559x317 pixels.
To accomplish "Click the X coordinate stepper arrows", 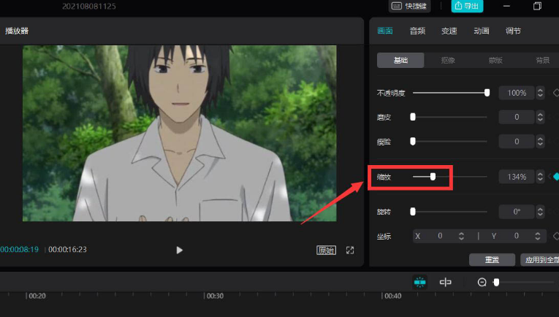I will (461, 236).
